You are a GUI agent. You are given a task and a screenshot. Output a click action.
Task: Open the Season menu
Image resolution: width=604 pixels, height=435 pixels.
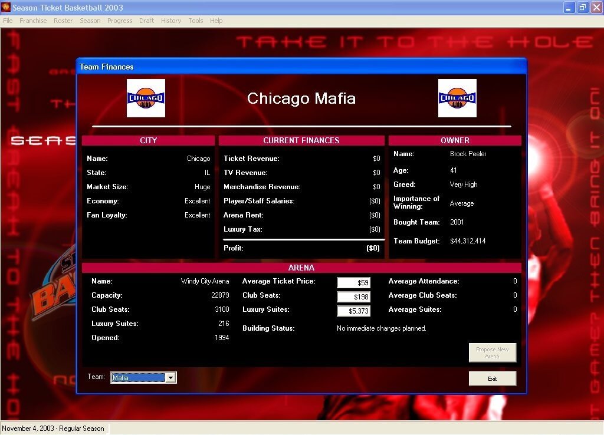point(90,21)
